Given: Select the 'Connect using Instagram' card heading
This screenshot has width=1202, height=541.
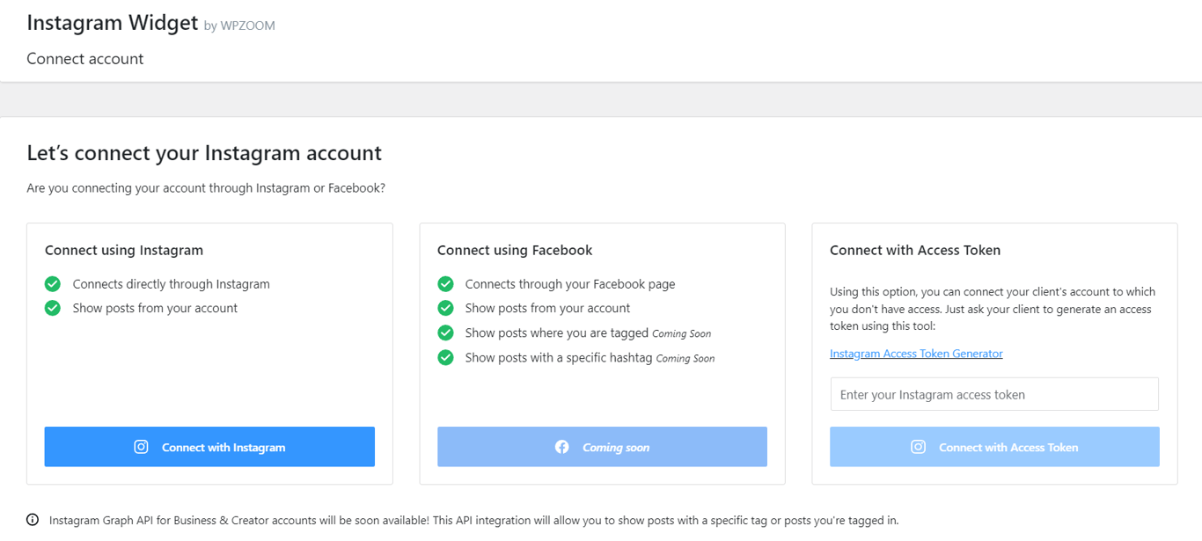Looking at the screenshot, I should (x=123, y=250).
